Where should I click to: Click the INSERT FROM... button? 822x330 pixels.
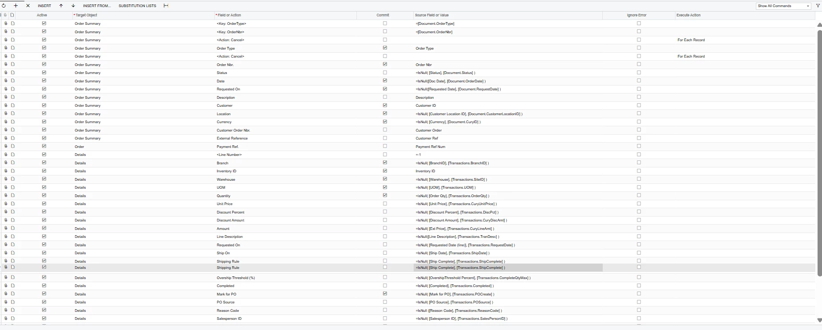(97, 6)
